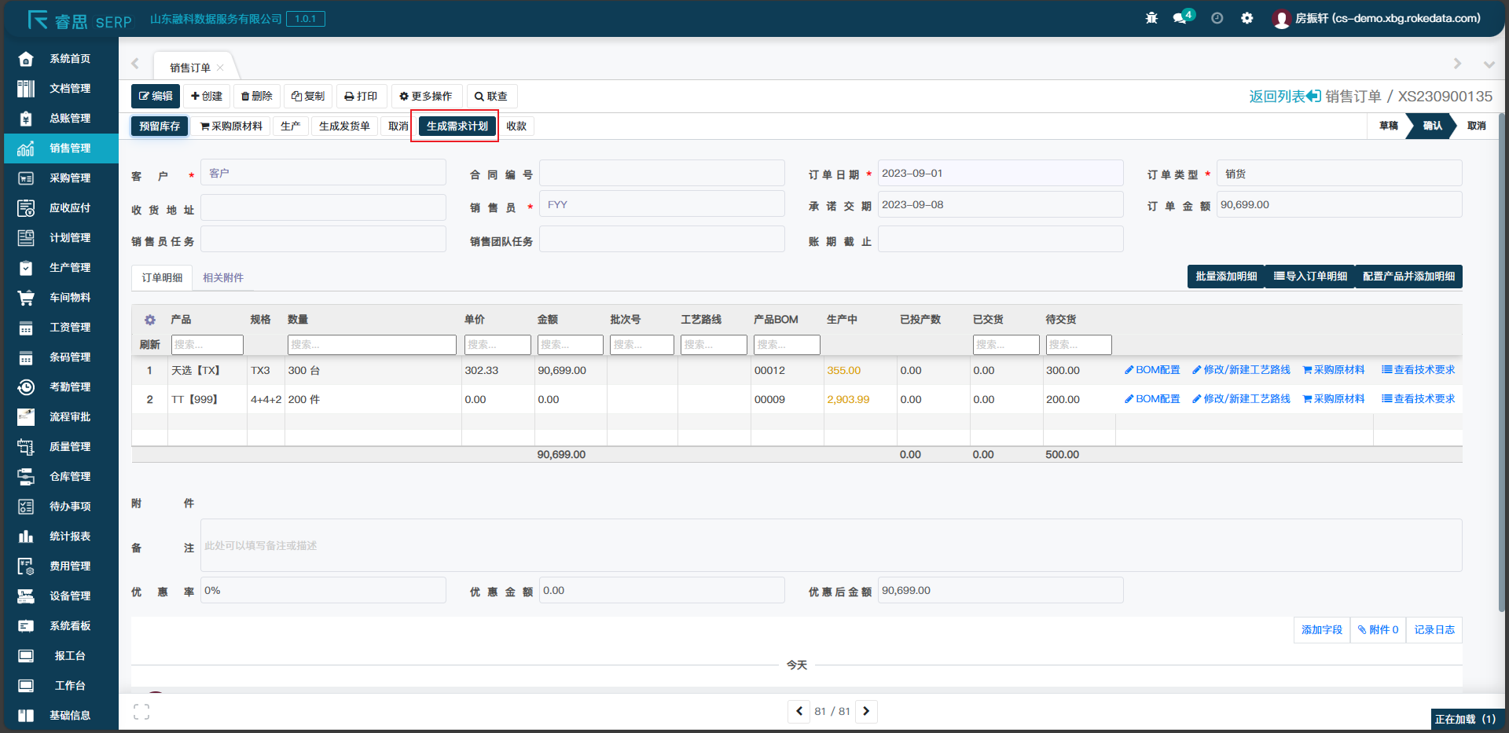Screen dimensions: 1509x733
Task: Close the 销售订单 tab
Action: pyautogui.click(x=220, y=68)
